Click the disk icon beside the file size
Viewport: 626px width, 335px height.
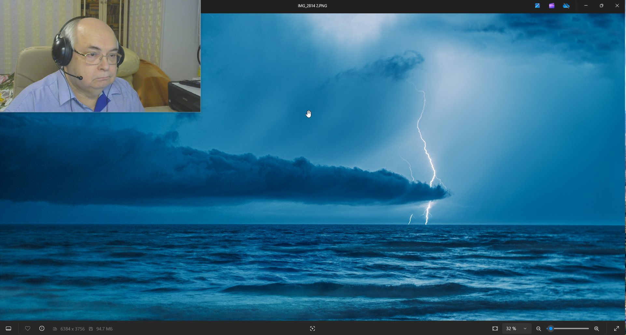[x=91, y=329]
